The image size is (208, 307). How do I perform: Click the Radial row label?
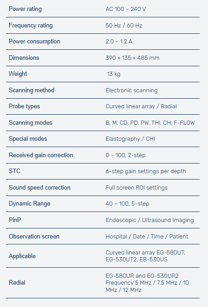(17, 283)
